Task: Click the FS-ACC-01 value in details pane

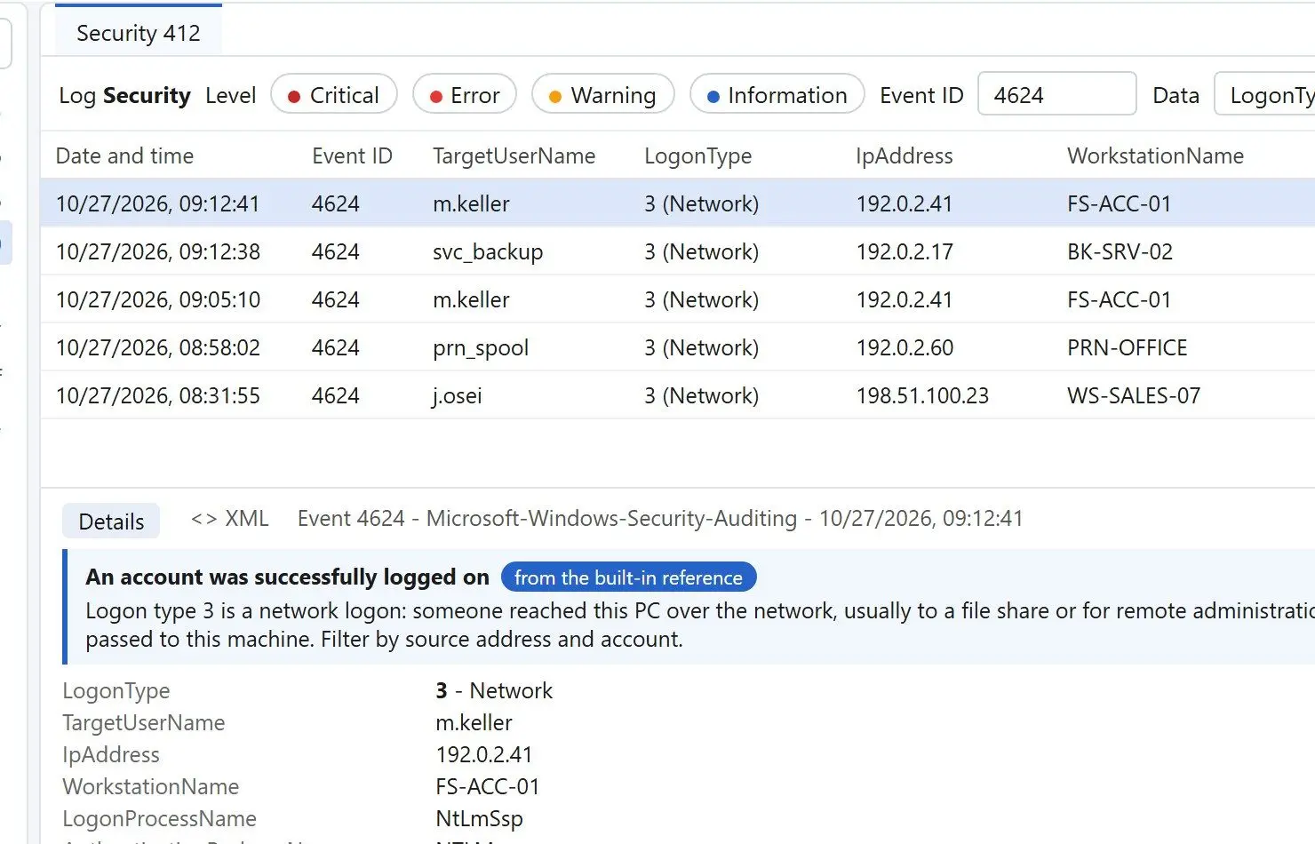Action: 488,786
